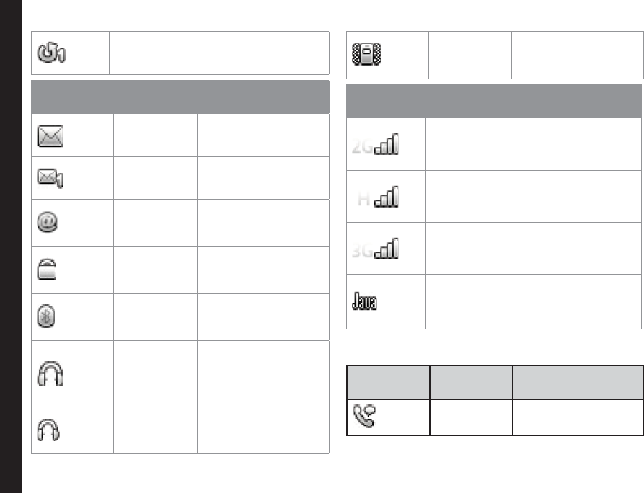Click the empty cell right of Java icon
The image size is (644, 493).
click(x=459, y=302)
